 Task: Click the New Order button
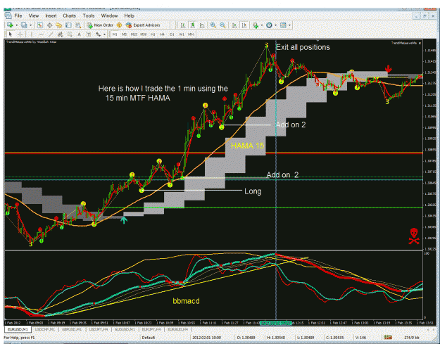pos(100,25)
